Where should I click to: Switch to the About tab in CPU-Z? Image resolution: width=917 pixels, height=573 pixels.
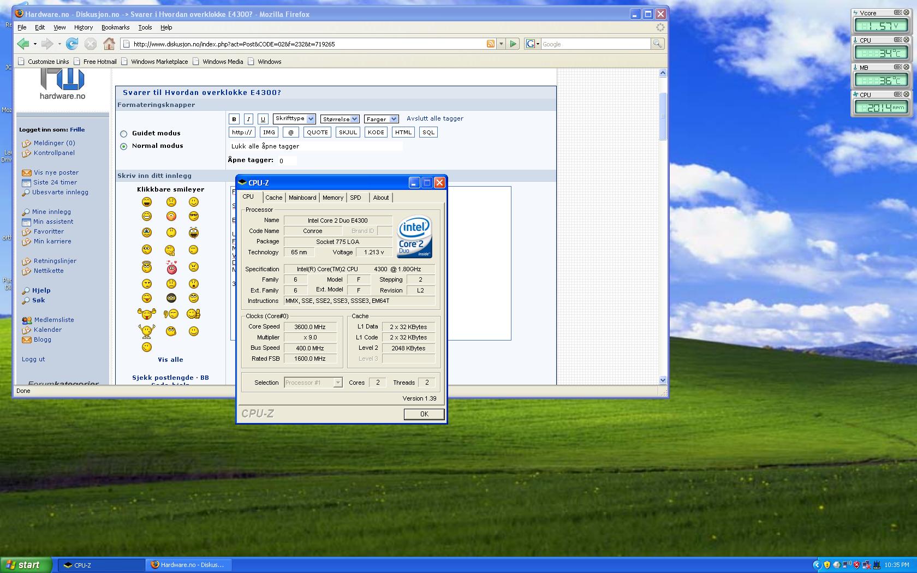tap(381, 198)
